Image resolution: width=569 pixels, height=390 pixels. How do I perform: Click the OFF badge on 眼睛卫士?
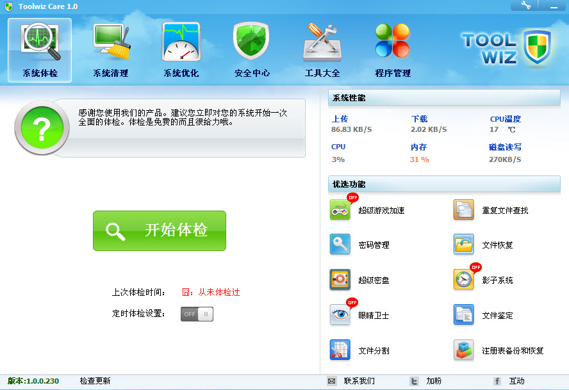(x=352, y=302)
